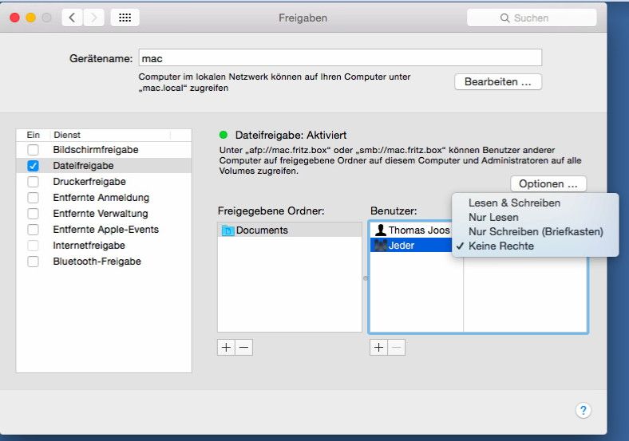This screenshot has height=441, width=629.
Task: Show all preferences grid icon
Action: pyautogui.click(x=125, y=18)
